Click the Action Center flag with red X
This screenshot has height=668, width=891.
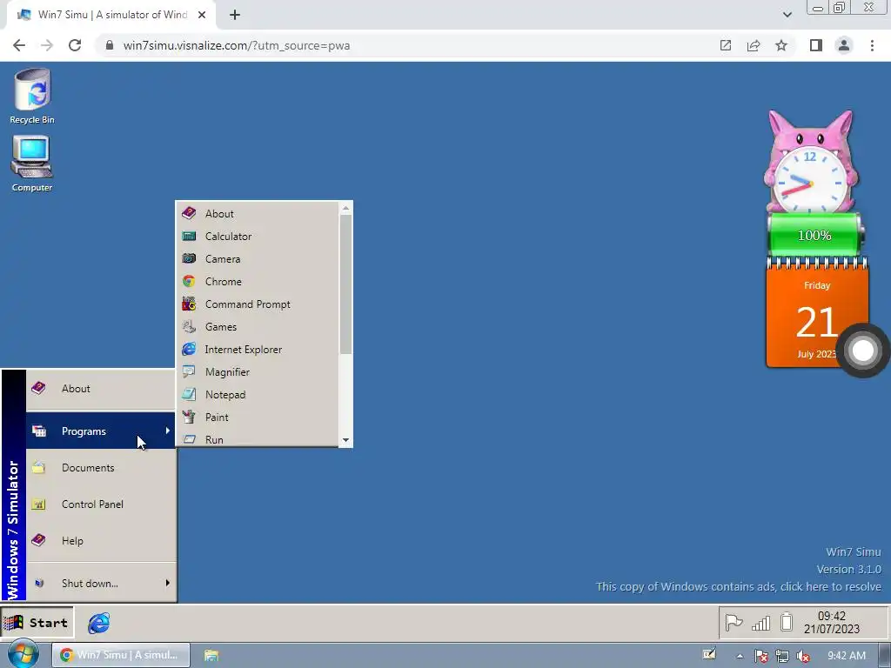tap(760, 656)
